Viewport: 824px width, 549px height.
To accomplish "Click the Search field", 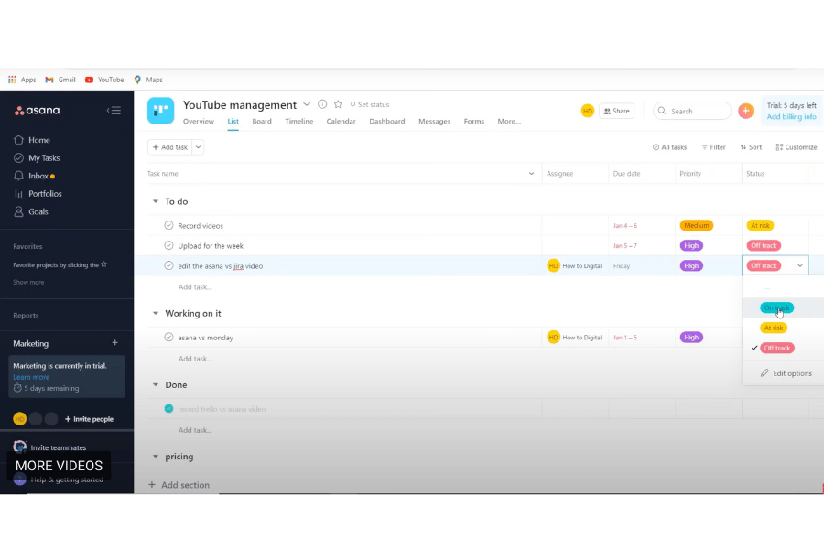I will 692,110.
